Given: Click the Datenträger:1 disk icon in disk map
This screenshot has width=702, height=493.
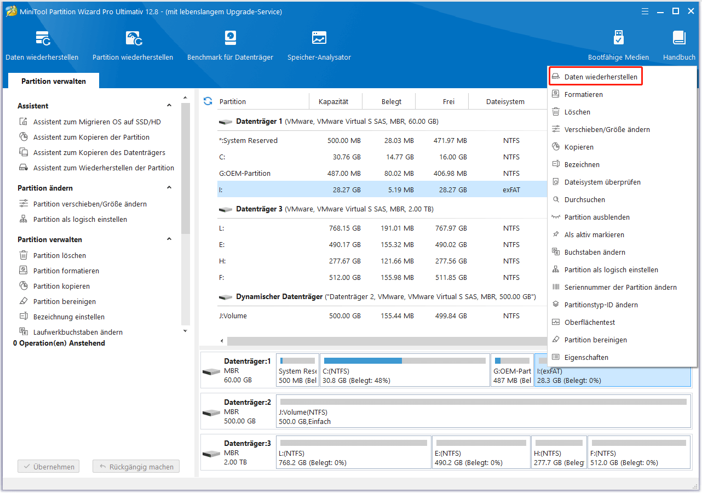Looking at the screenshot, I should click(211, 371).
